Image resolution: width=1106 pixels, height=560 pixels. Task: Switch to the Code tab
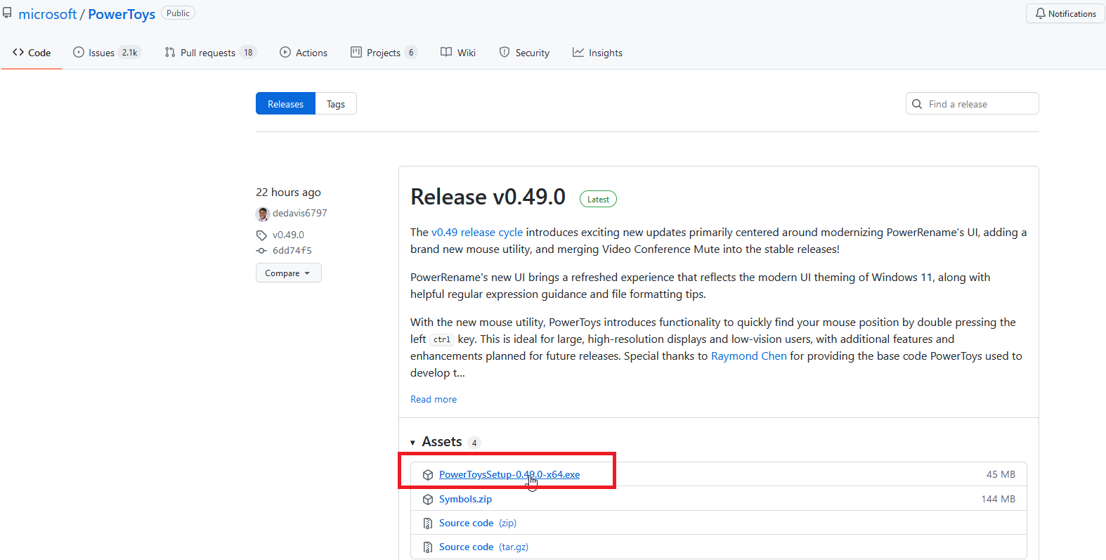32,53
